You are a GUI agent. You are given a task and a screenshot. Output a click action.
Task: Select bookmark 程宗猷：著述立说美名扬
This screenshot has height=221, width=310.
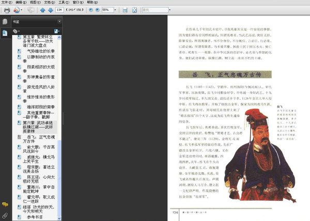tap(39, 169)
